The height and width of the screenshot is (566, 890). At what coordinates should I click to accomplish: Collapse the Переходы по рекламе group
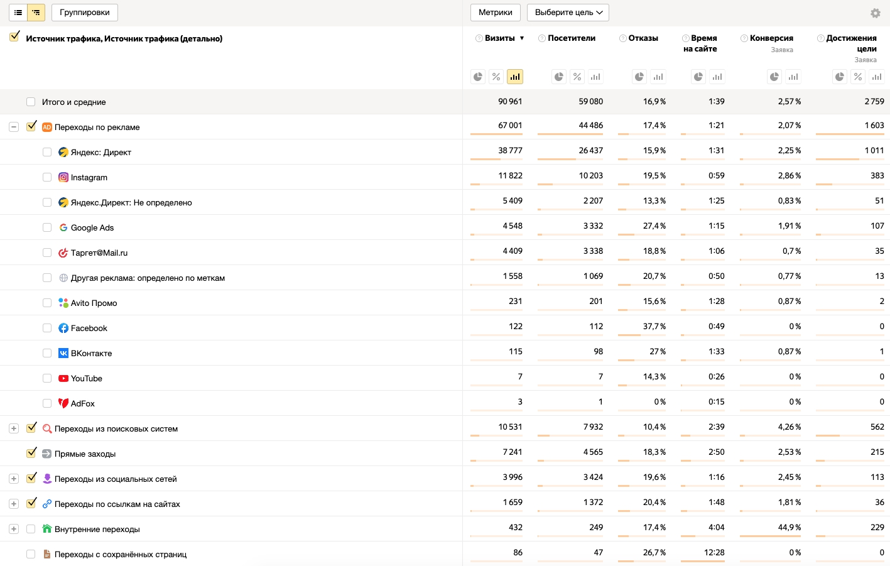[x=14, y=127]
